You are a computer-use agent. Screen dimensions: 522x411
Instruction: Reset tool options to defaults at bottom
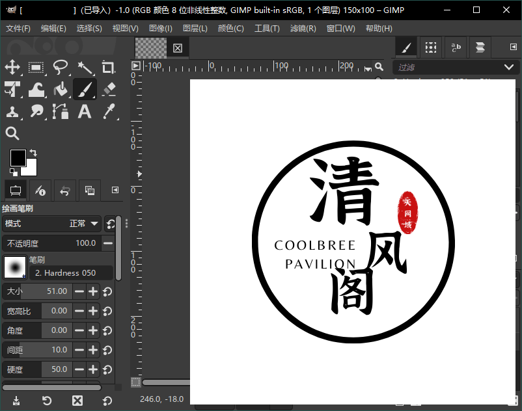107,401
